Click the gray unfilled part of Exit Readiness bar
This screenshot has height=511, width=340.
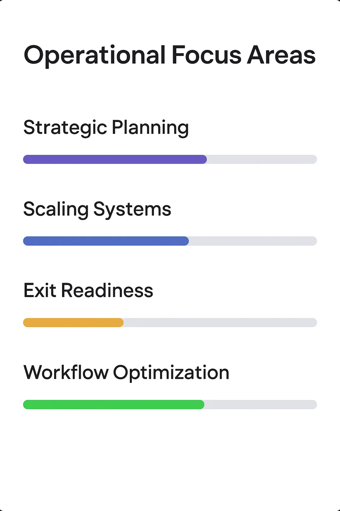[220, 322]
